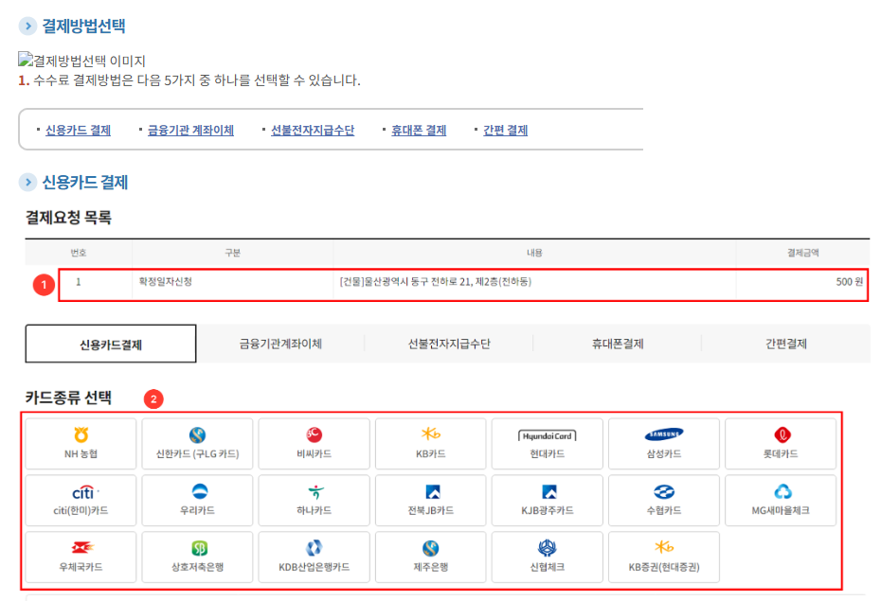This screenshot has width=881, height=601.
Task: Click the 결제요청 목록 heading
Action: pyautogui.click(x=68, y=218)
